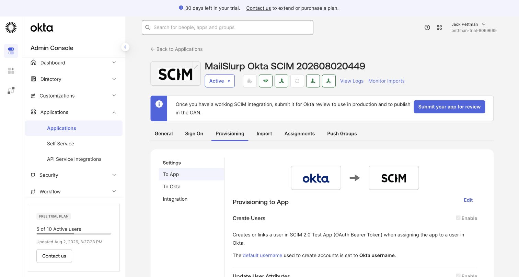Click the FREE TRIAL PLAN badge

(x=54, y=217)
